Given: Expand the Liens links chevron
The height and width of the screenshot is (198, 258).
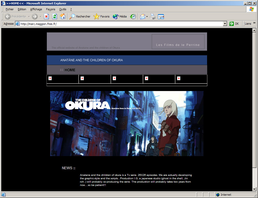Looking at the screenshot, I should click(254, 23).
